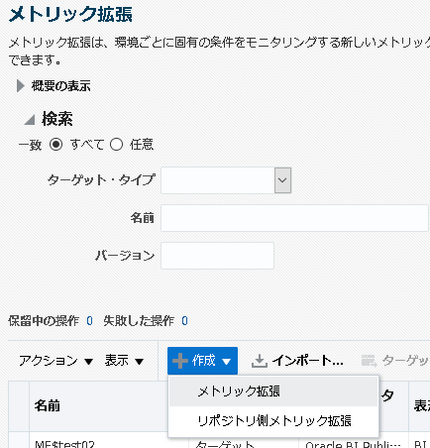Focus the バージョン input field
The width and height of the screenshot is (430, 448).
(217, 256)
